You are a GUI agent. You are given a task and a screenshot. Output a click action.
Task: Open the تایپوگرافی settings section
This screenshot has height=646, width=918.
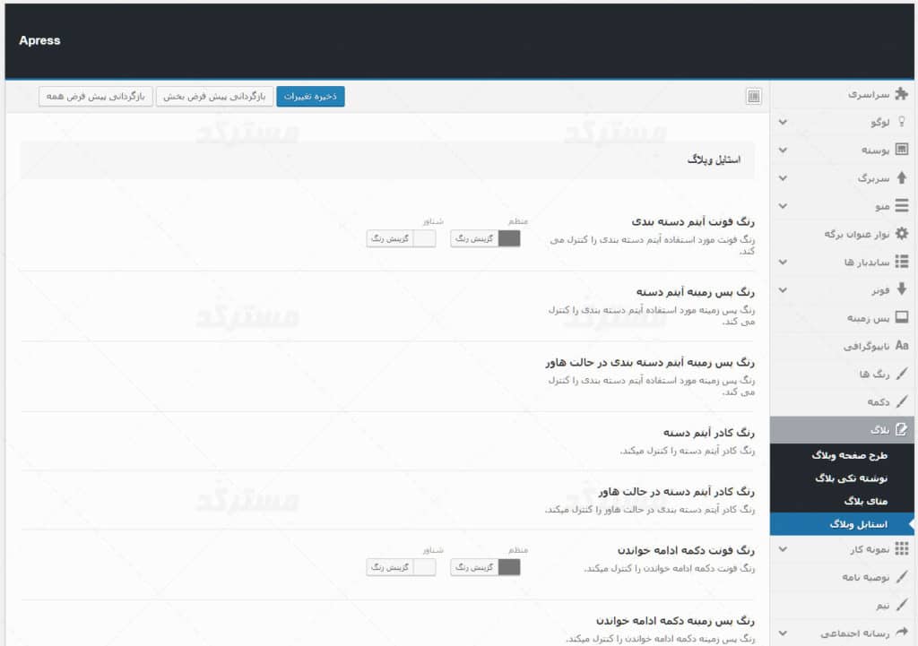click(842, 346)
